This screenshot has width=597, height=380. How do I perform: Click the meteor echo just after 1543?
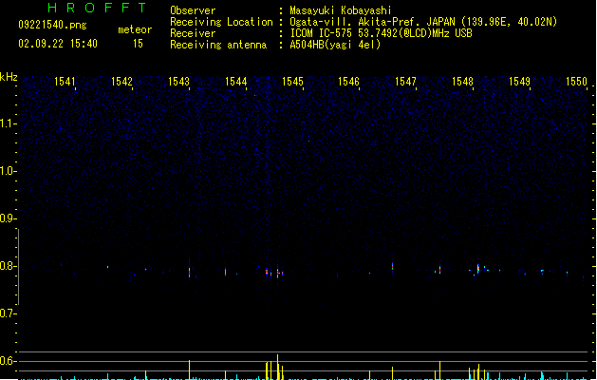point(189,272)
